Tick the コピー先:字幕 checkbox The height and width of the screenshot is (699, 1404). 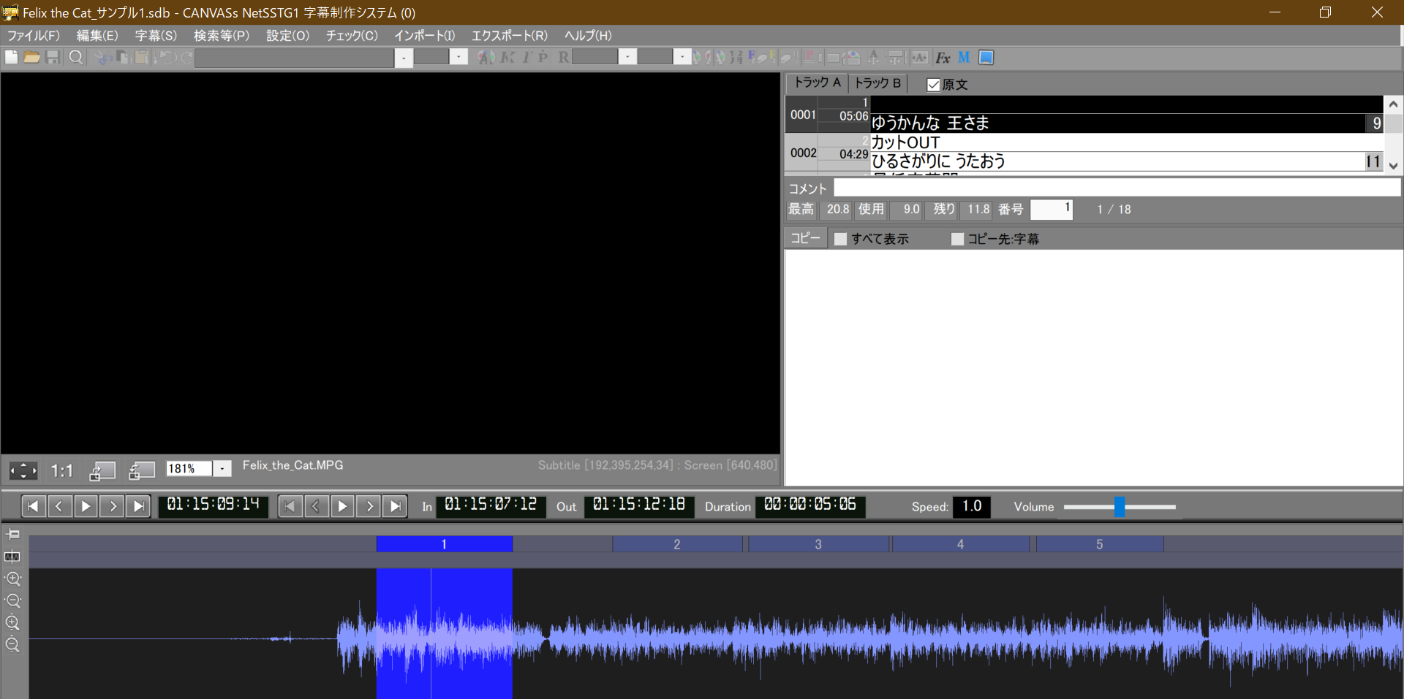pos(957,239)
